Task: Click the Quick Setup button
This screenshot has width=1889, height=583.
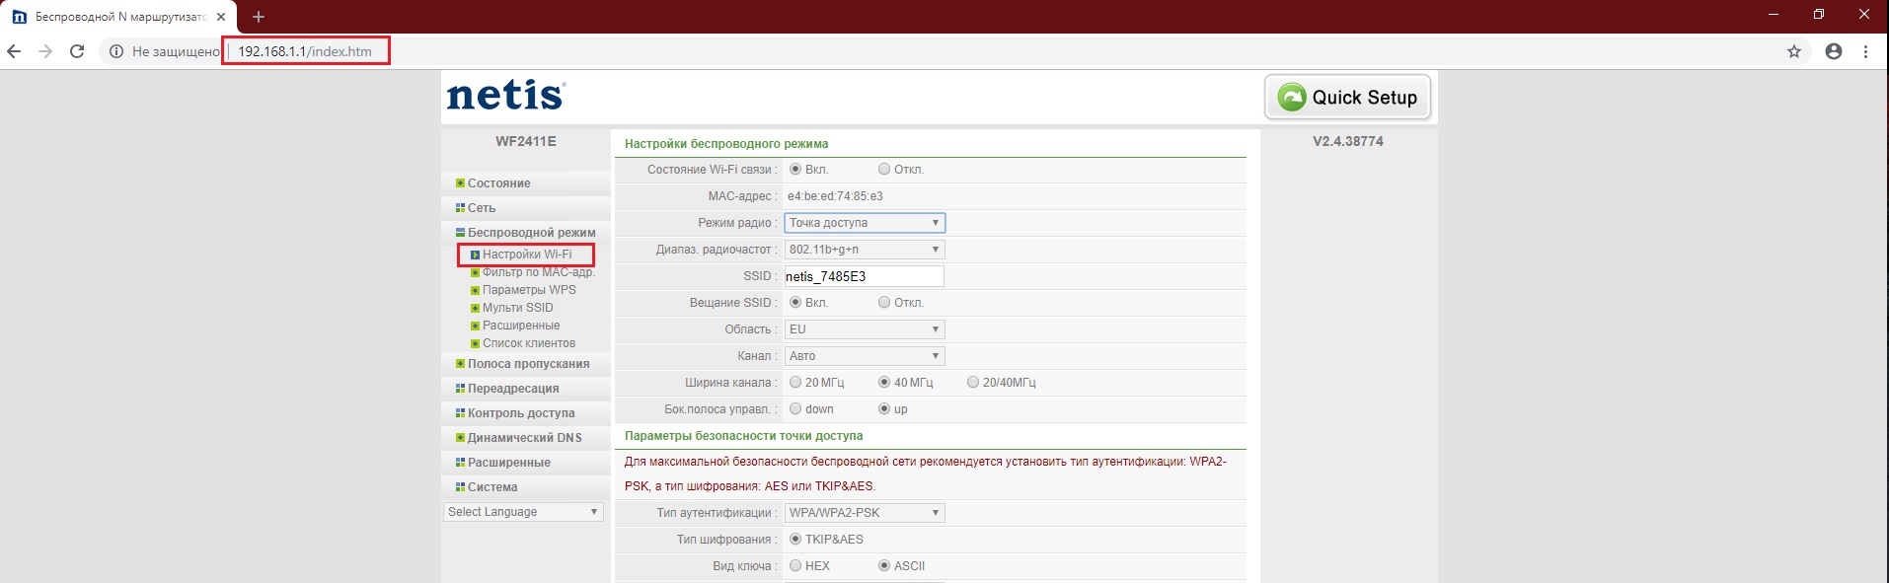Action: tap(1348, 97)
